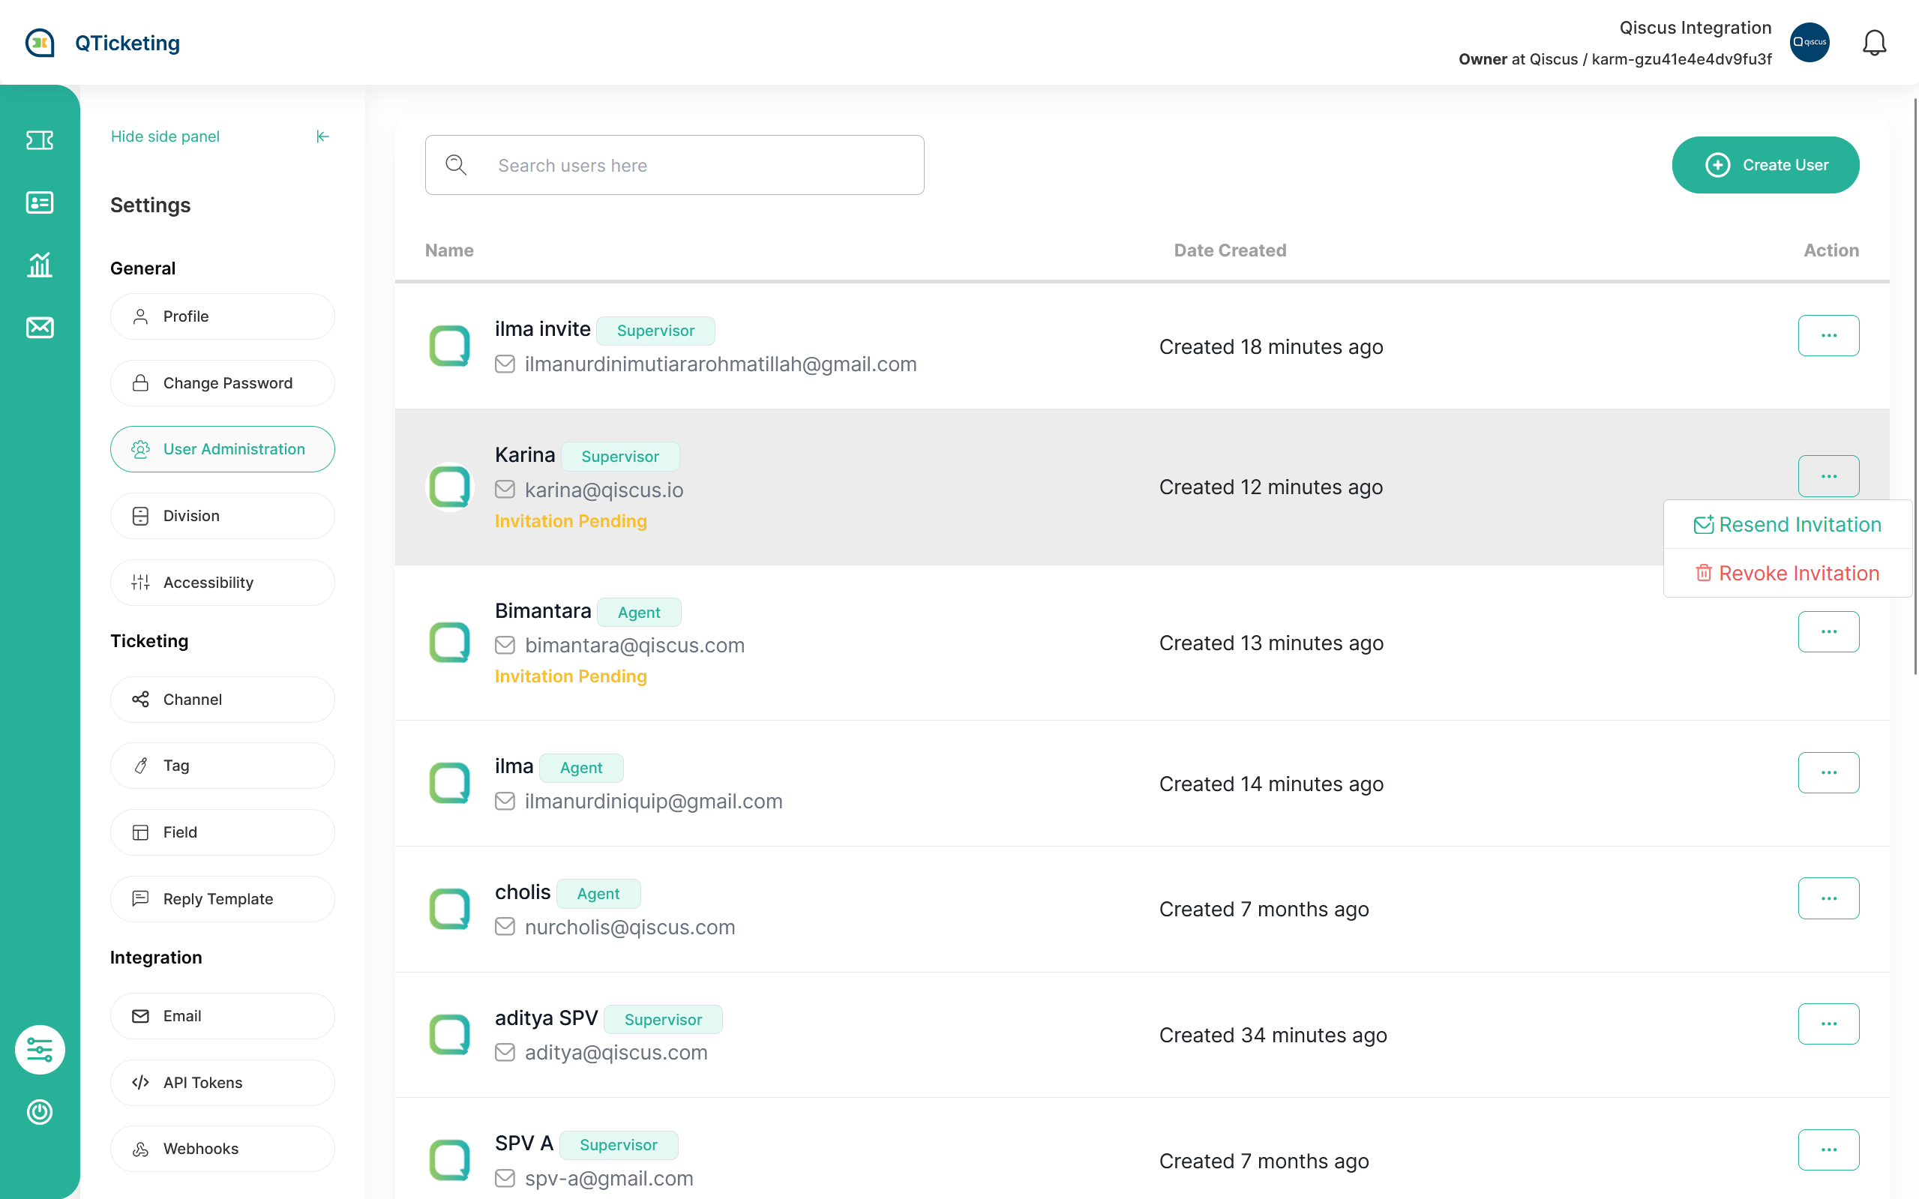
Task: Open the tickets icon in the green sidebar
Action: pos(40,140)
